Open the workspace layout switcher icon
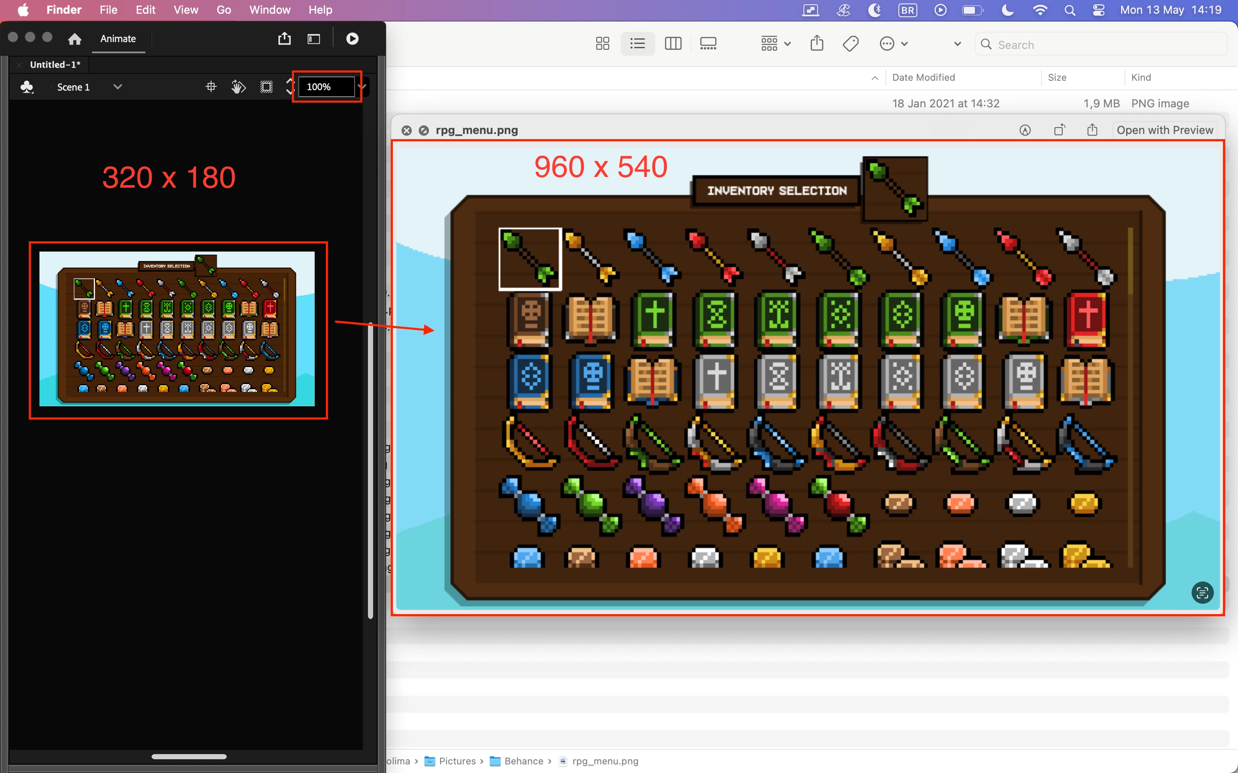 click(314, 39)
